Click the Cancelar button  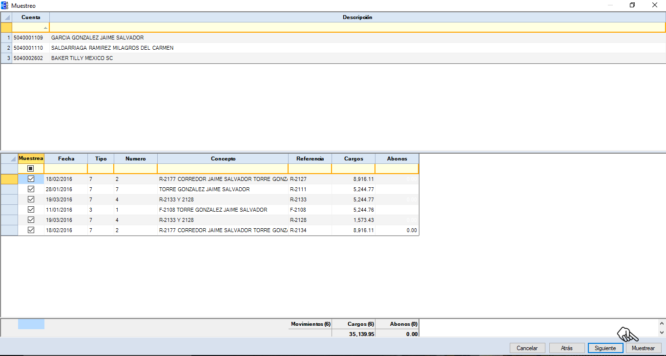pos(527,348)
